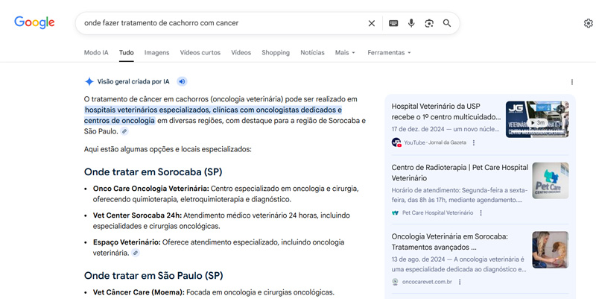The image size is (596, 299).
Task: Open 'Centro de Radioterapia | Pet Care' result
Action: point(460,173)
